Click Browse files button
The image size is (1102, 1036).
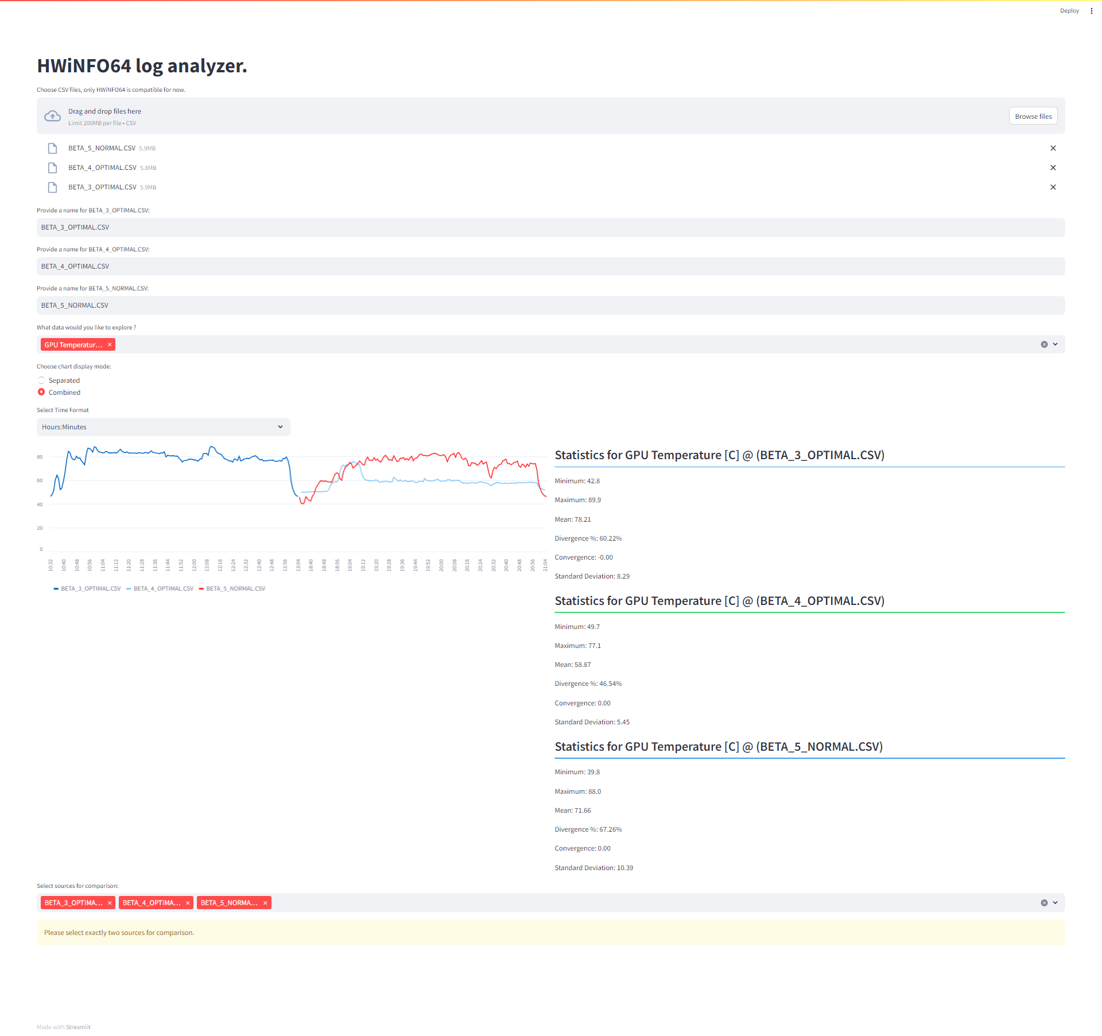(x=1033, y=117)
